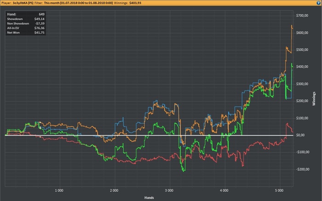Click the Showdown value $49,14

coord(40,19)
